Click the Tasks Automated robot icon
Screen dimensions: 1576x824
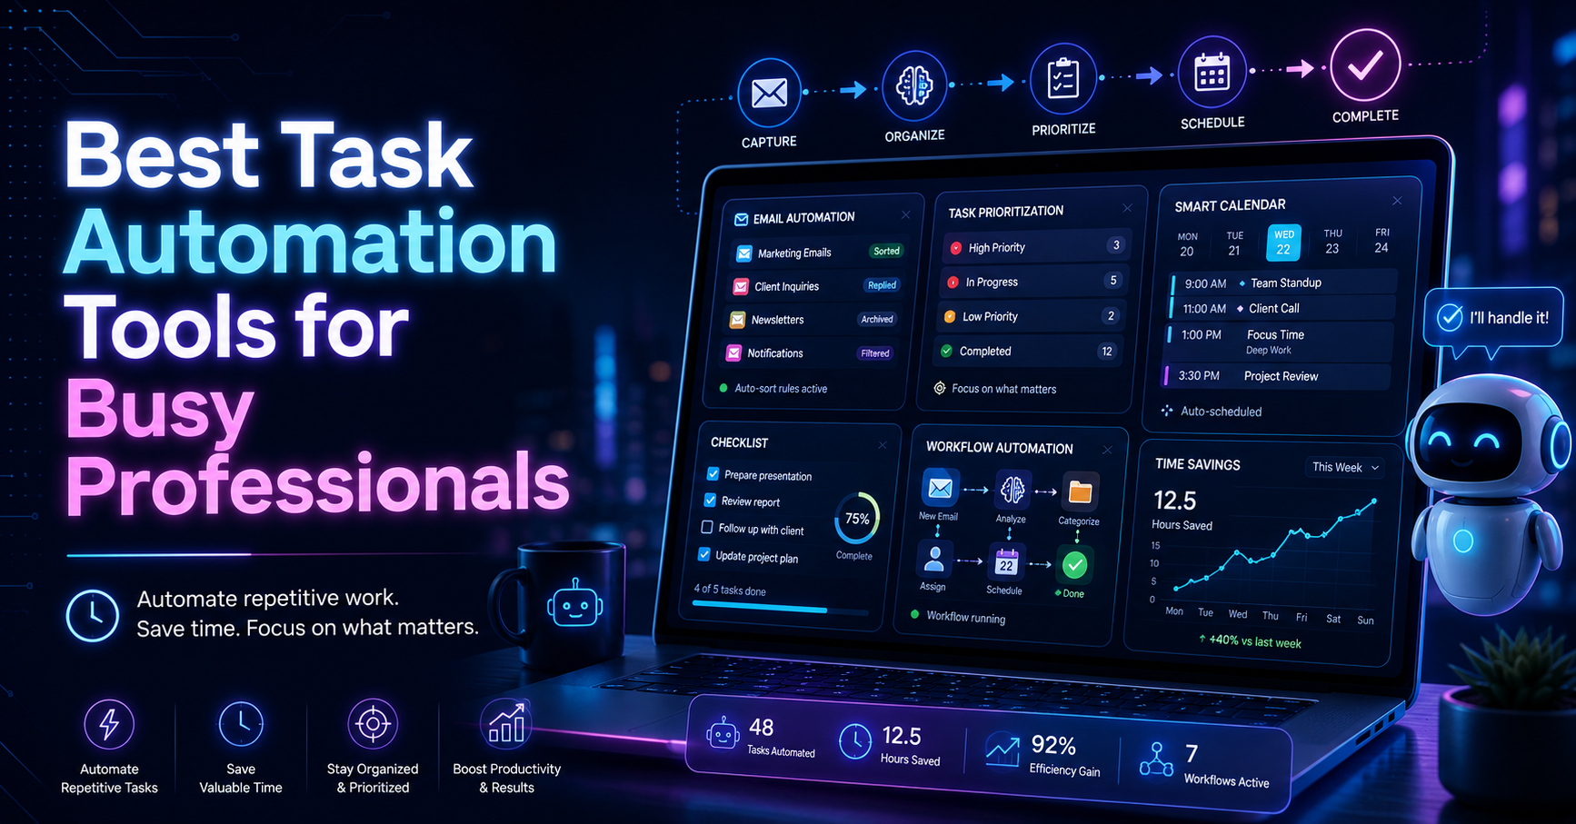pos(723,734)
